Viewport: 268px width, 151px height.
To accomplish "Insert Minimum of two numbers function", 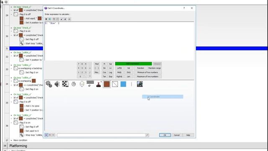I will coord(148,73).
